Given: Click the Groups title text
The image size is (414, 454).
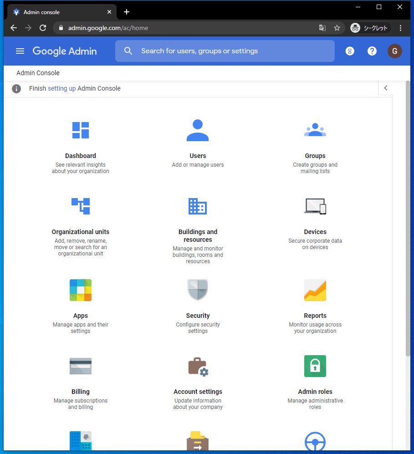Looking at the screenshot, I should click(x=315, y=156).
